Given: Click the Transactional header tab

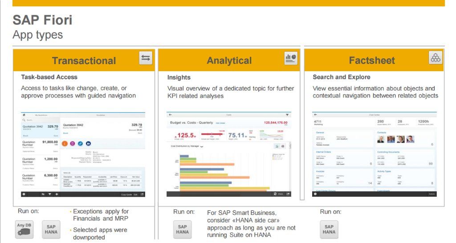Looking at the screenshot, I should (x=84, y=61).
